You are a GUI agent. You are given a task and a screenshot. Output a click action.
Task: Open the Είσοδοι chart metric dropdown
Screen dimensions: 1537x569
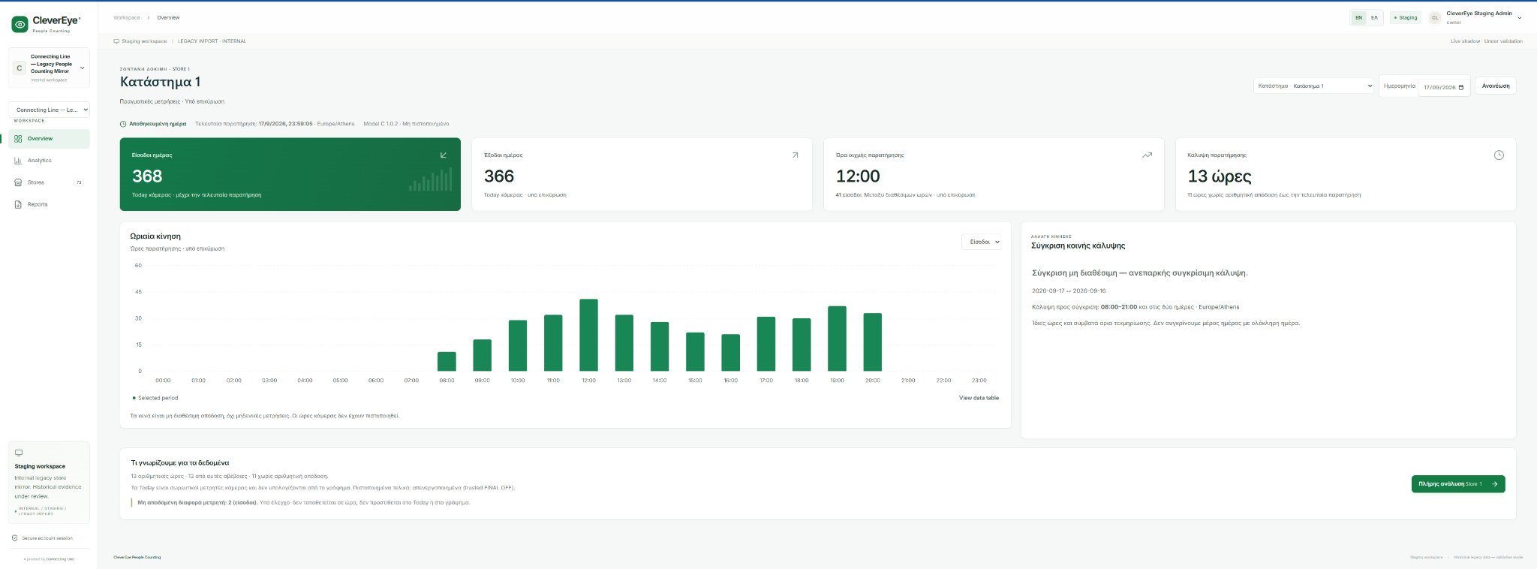[x=981, y=242]
